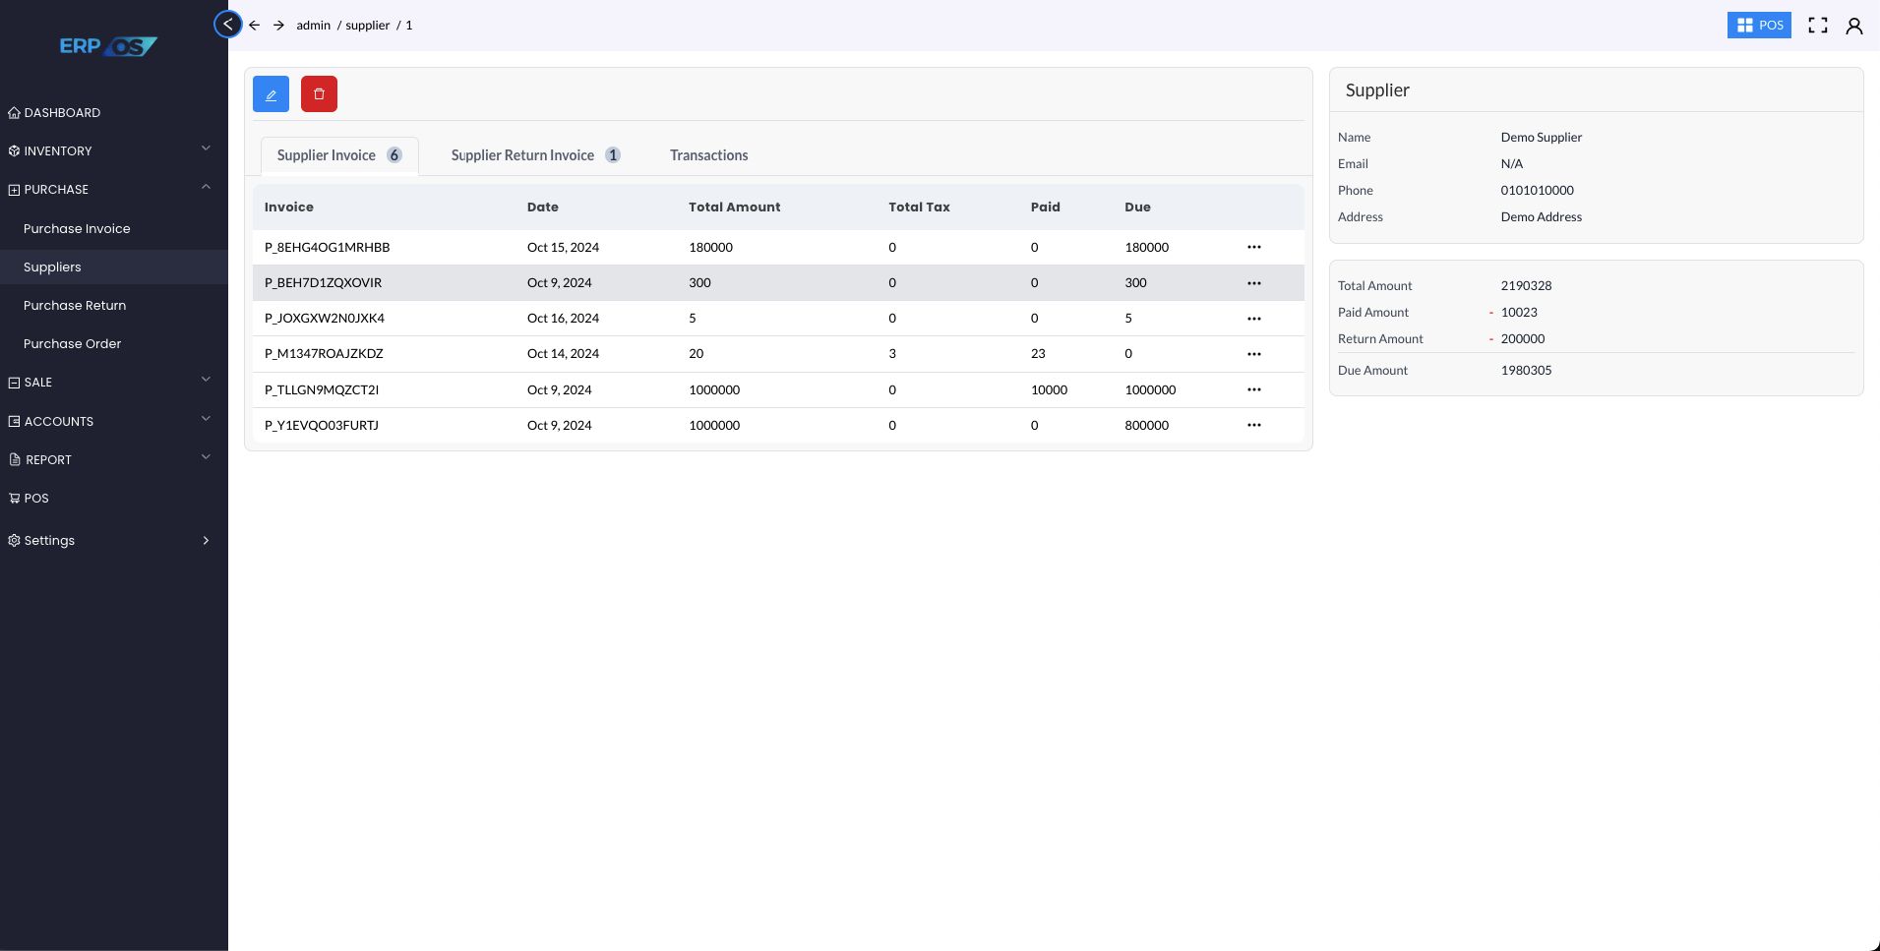
Task: Open row actions for P_M1347ROAJZKDZ
Action: (x=1254, y=354)
